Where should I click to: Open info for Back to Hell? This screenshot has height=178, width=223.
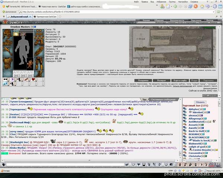(209, 131)
